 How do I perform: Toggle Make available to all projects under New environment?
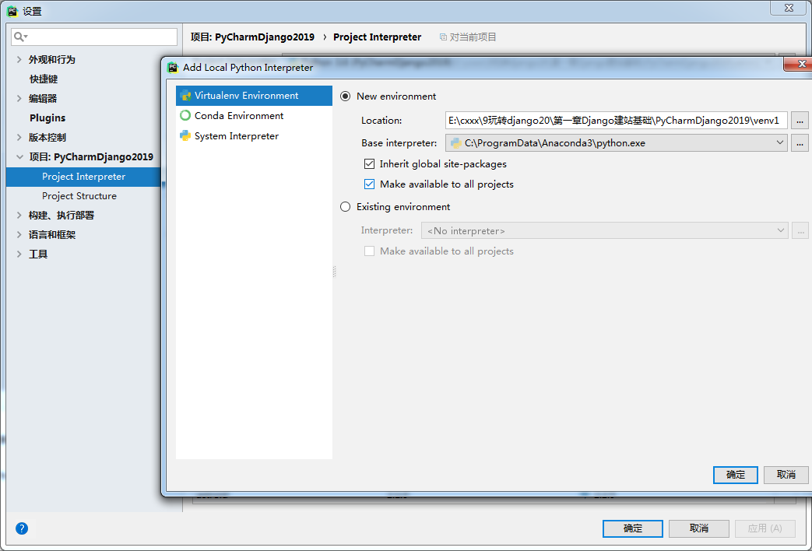[x=369, y=184]
